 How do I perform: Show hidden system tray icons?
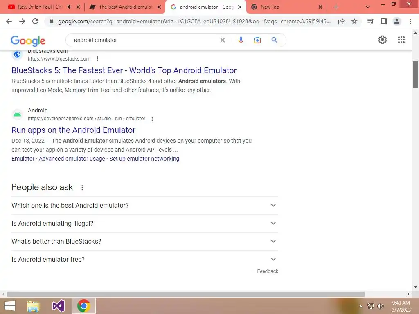pyautogui.click(x=360, y=306)
